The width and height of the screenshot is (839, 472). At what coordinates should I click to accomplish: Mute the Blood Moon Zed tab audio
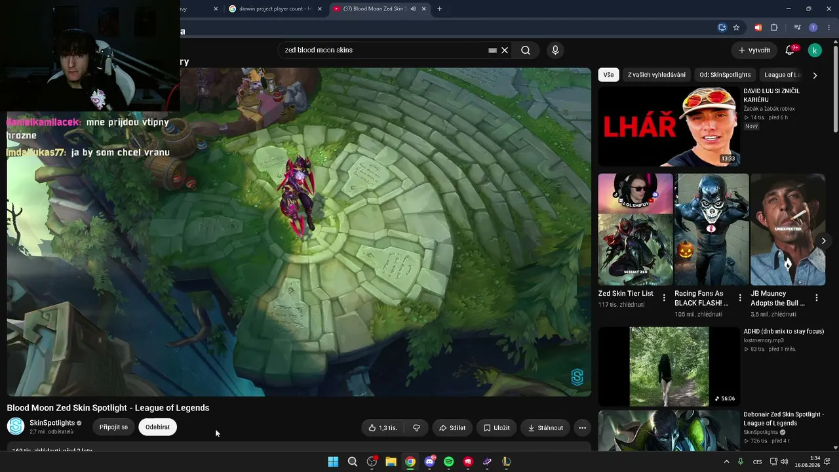(x=413, y=9)
